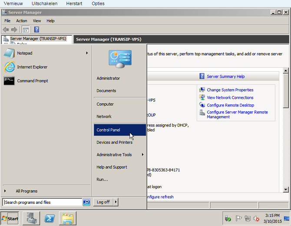Click Vernieuw in the console top bar
This screenshot has width=291, height=226.
pos(13,3)
